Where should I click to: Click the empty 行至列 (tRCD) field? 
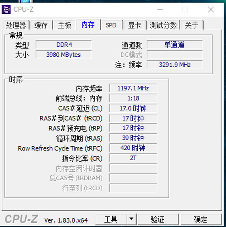pos(133,188)
